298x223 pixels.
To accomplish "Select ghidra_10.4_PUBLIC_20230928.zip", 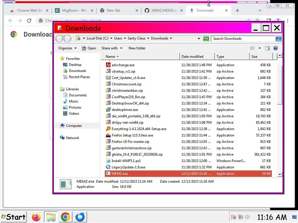I will (188, 154).
